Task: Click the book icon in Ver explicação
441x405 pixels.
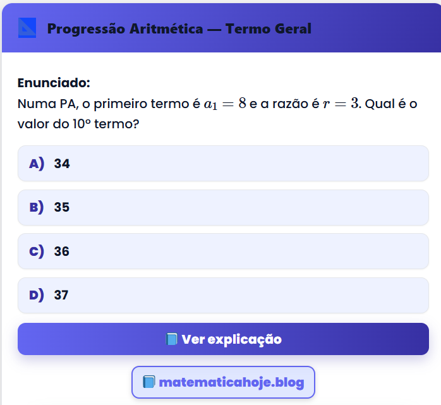Action: (x=172, y=339)
